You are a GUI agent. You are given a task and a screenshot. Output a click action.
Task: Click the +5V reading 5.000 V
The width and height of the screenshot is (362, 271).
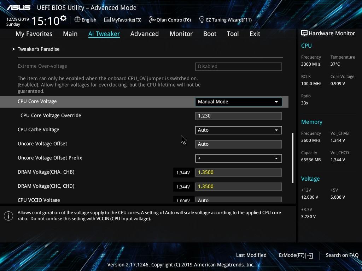pos(338,197)
